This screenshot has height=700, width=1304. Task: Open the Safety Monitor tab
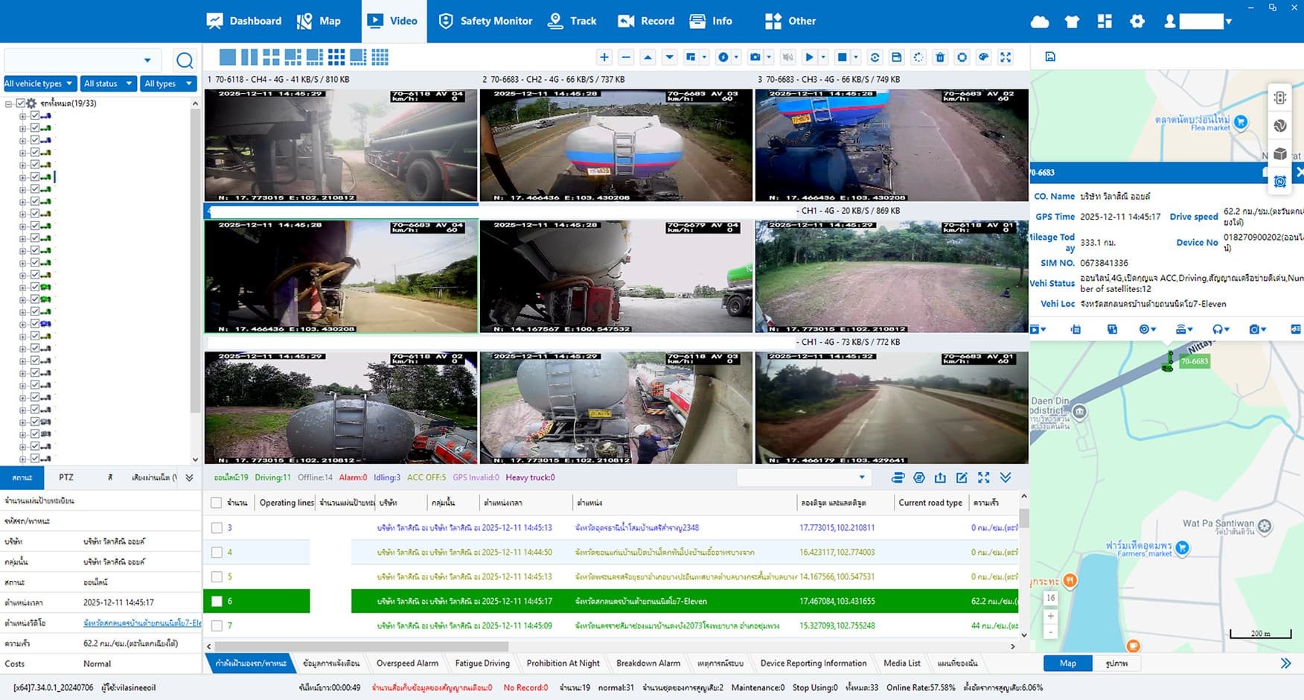tap(486, 21)
